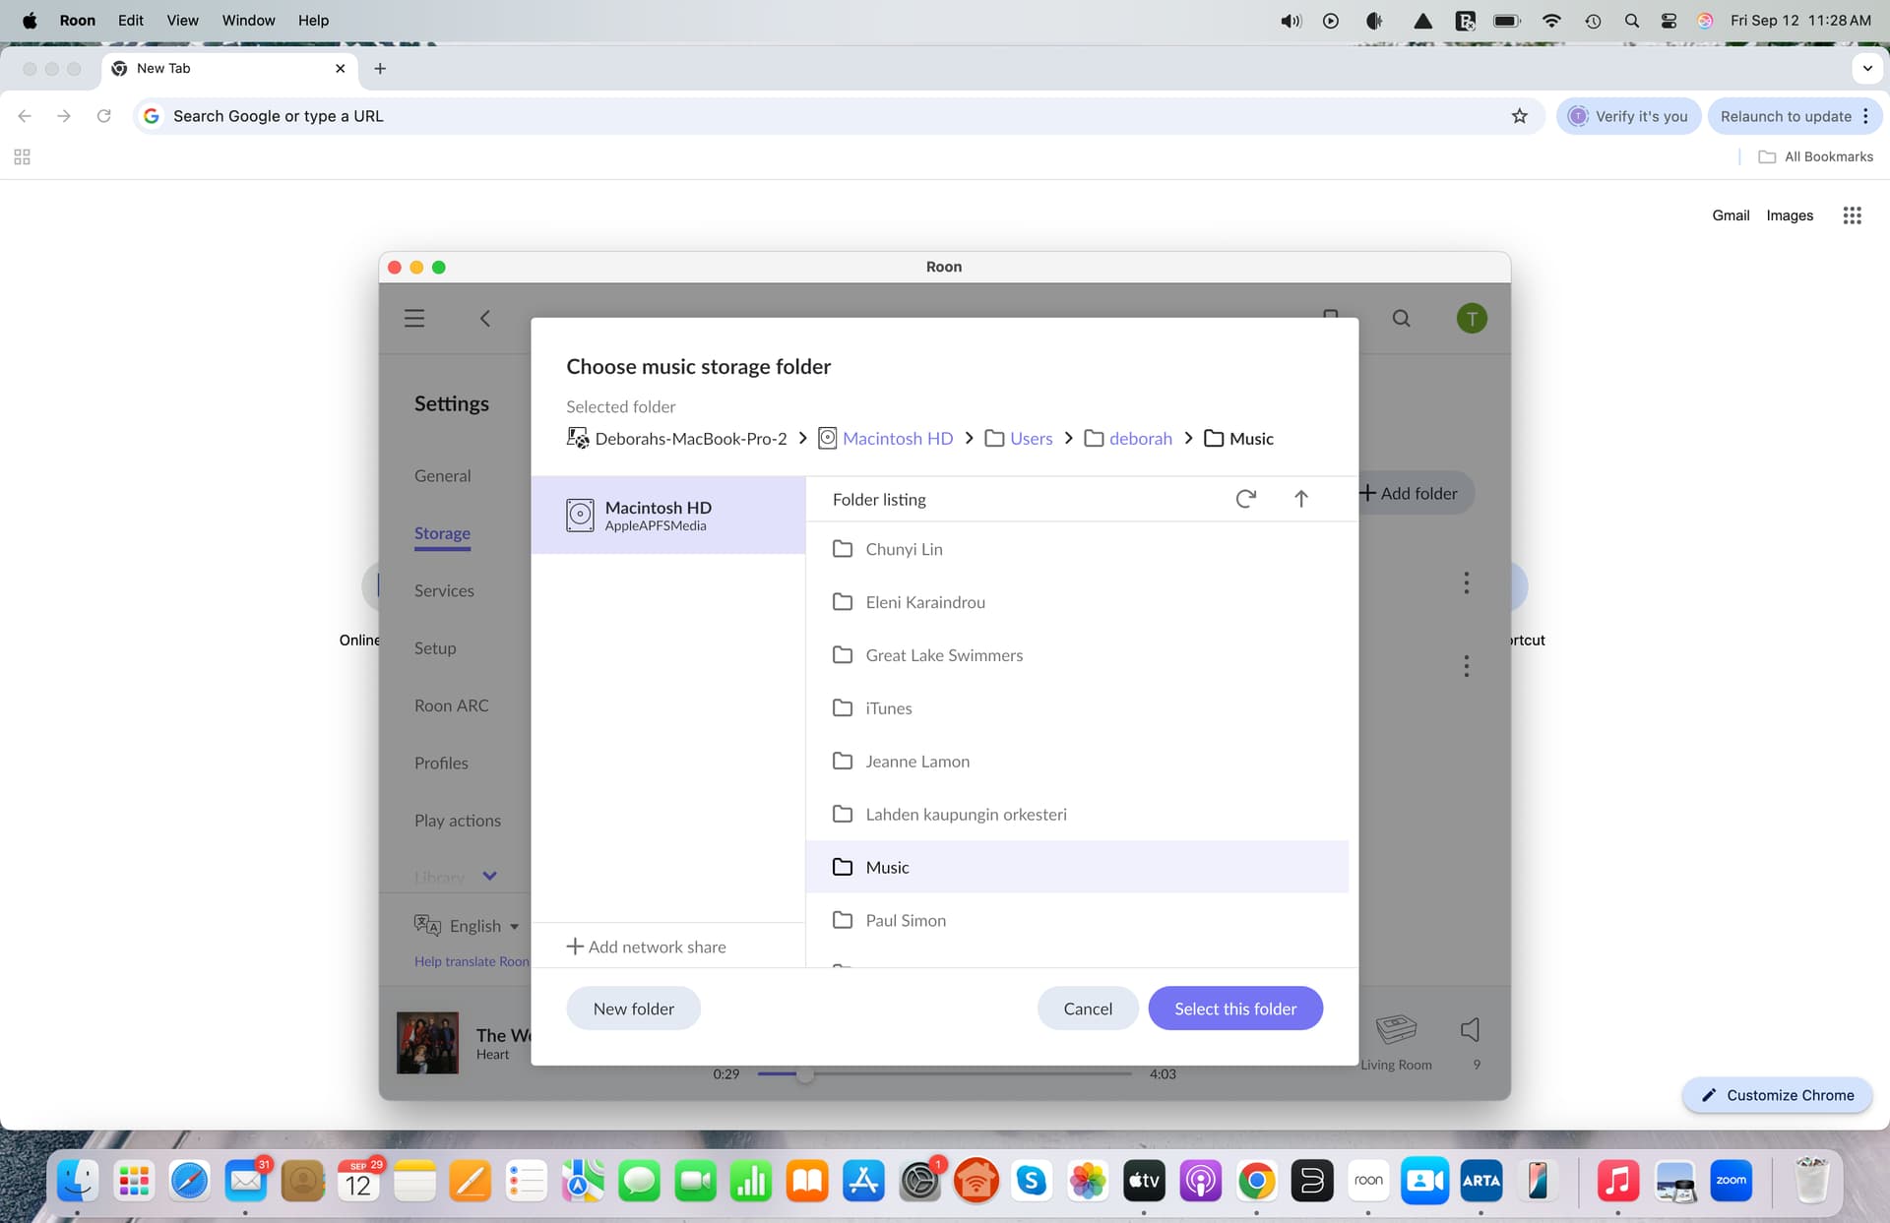Open Living Room zone icon
This screenshot has height=1223, width=1890.
(x=1396, y=1030)
